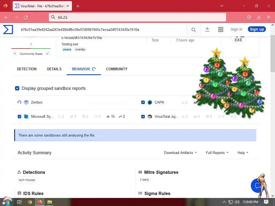The width and height of the screenshot is (275, 206).
Task: Click the search magnifier icon in VirusTotal header
Action: [193, 30]
